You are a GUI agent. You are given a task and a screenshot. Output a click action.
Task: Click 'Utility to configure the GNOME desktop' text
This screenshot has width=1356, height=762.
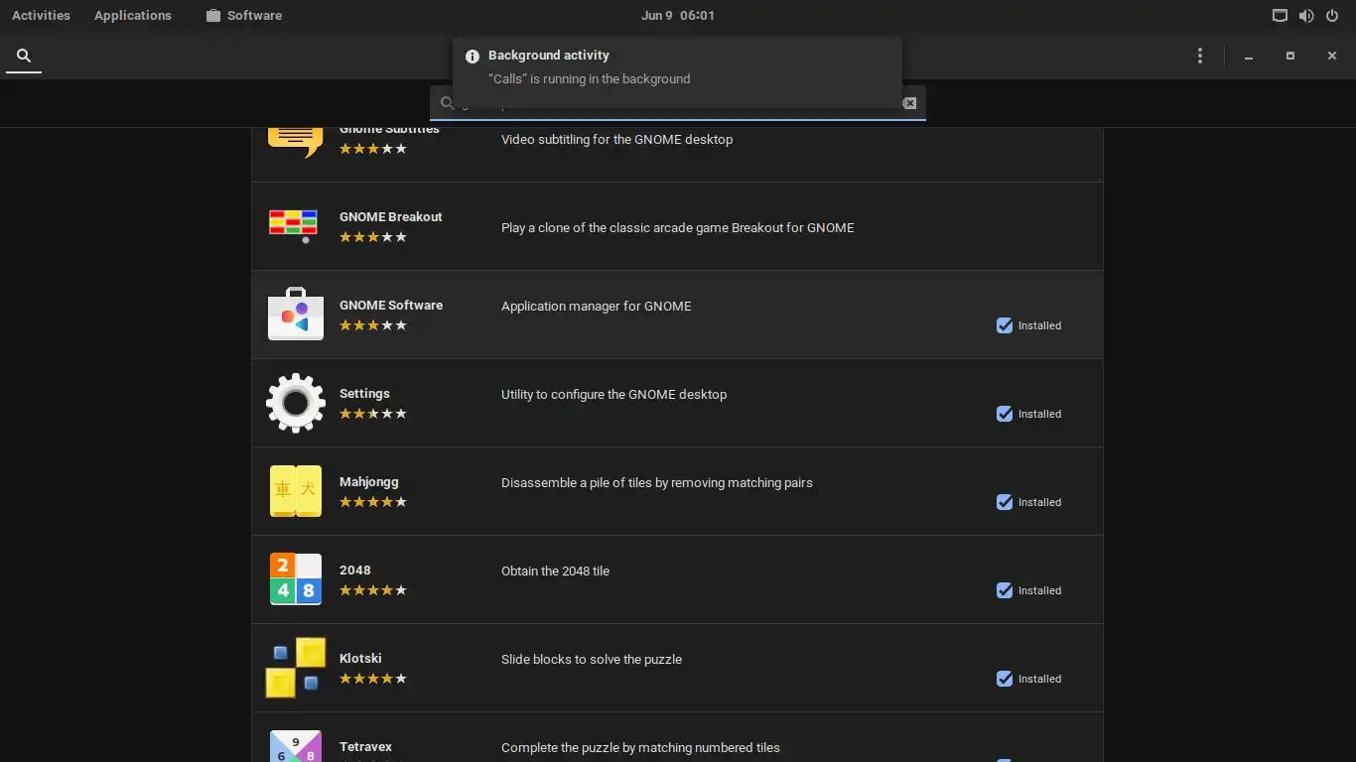click(613, 395)
